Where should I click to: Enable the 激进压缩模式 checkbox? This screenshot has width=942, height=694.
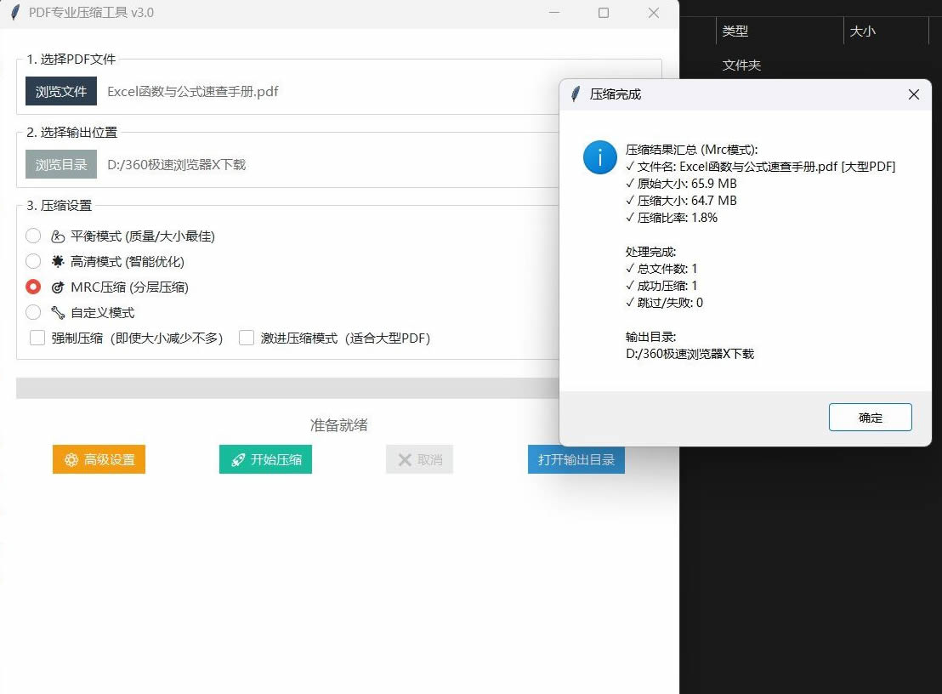247,338
